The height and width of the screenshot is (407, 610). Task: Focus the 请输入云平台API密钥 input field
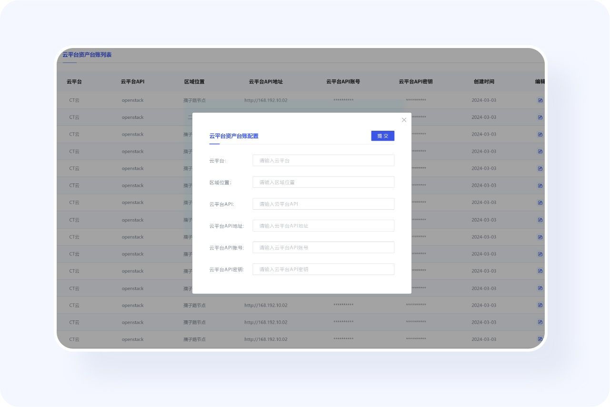323,269
